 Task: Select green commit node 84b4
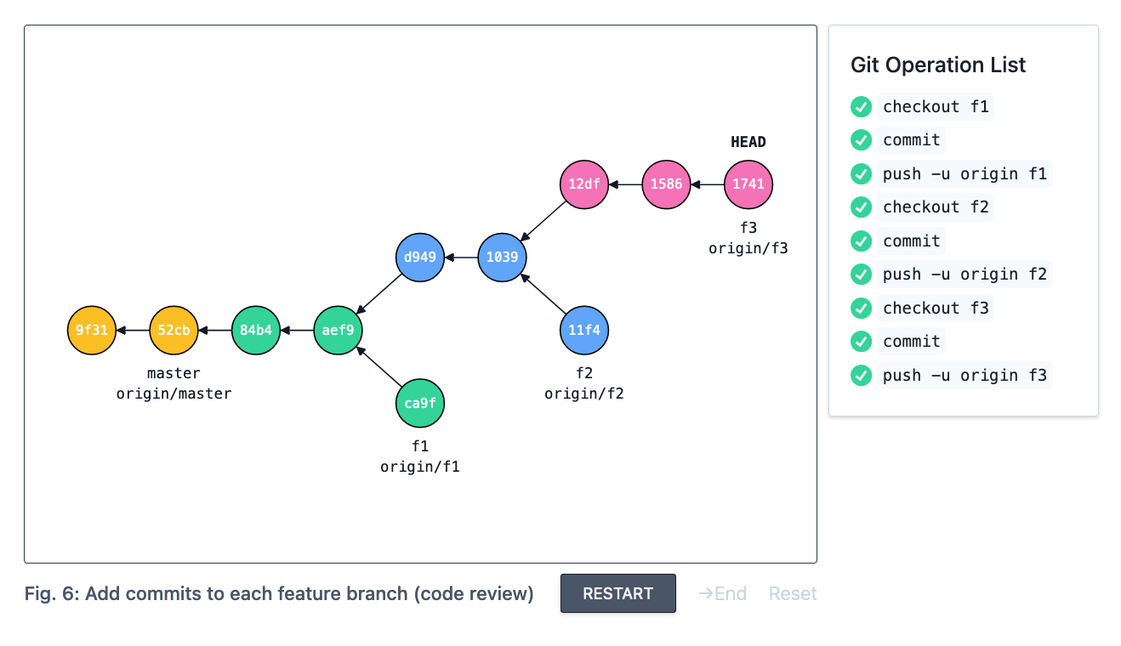click(256, 330)
